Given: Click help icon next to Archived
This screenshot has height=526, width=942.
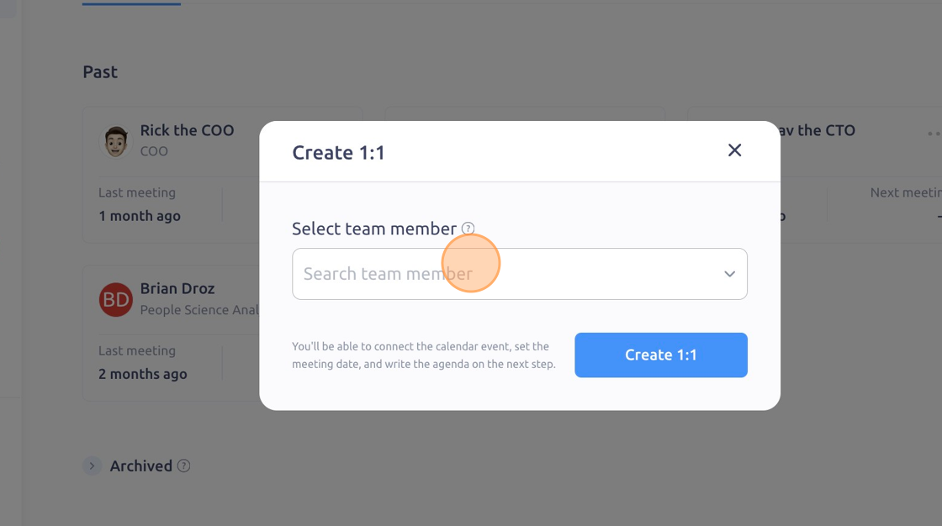Looking at the screenshot, I should pyautogui.click(x=184, y=466).
